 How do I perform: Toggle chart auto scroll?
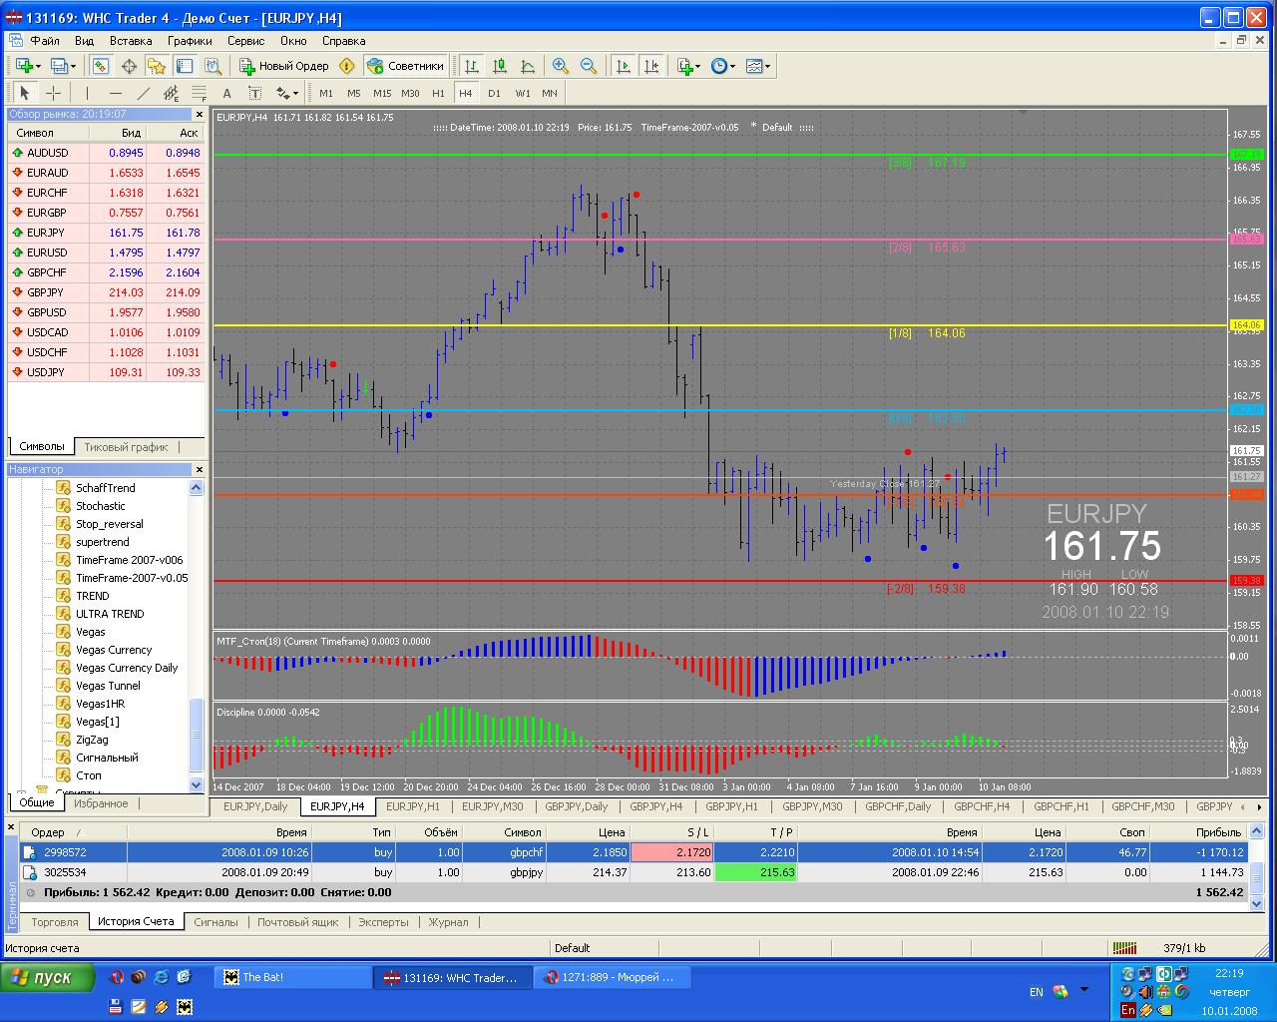tap(624, 66)
